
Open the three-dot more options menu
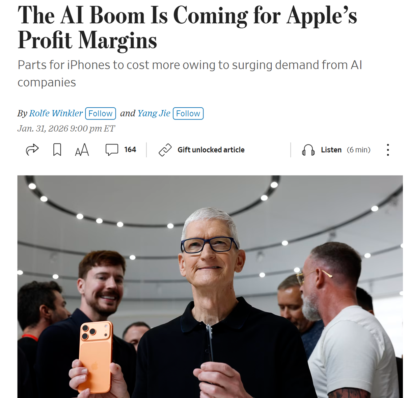pyautogui.click(x=388, y=150)
